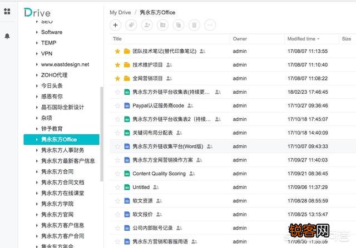Click document icon of Paypal认证服务商code
This screenshot has height=248, width=356.
coord(127,106)
